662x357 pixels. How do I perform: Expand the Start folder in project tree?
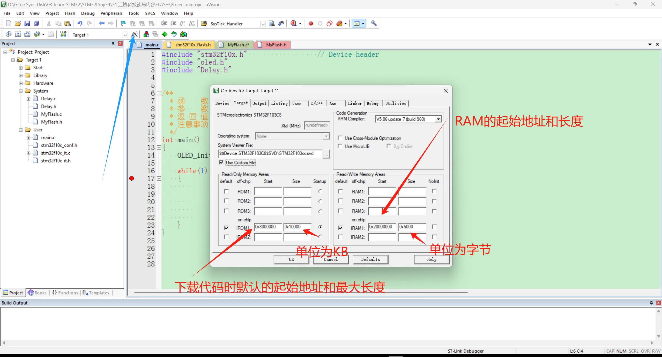(x=21, y=68)
